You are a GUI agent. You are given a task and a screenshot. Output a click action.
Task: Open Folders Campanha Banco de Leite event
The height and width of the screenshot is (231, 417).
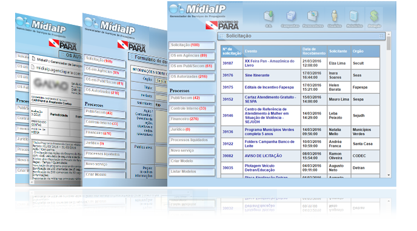coord(269,144)
